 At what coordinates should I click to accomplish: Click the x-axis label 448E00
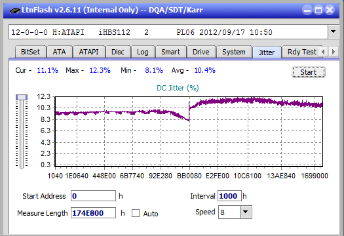104,176
